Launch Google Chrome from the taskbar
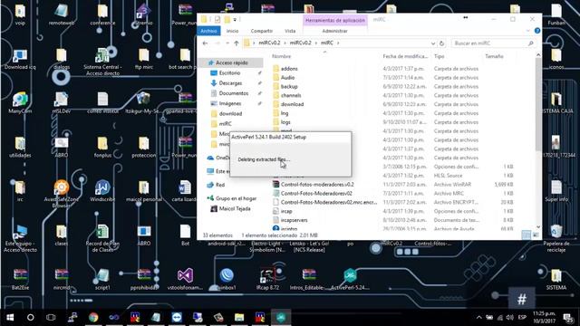The image size is (580, 326). pos(93,317)
